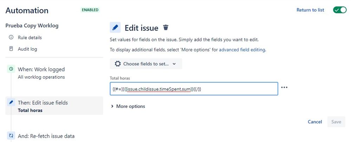Open Rule details in sidebar

point(30,37)
